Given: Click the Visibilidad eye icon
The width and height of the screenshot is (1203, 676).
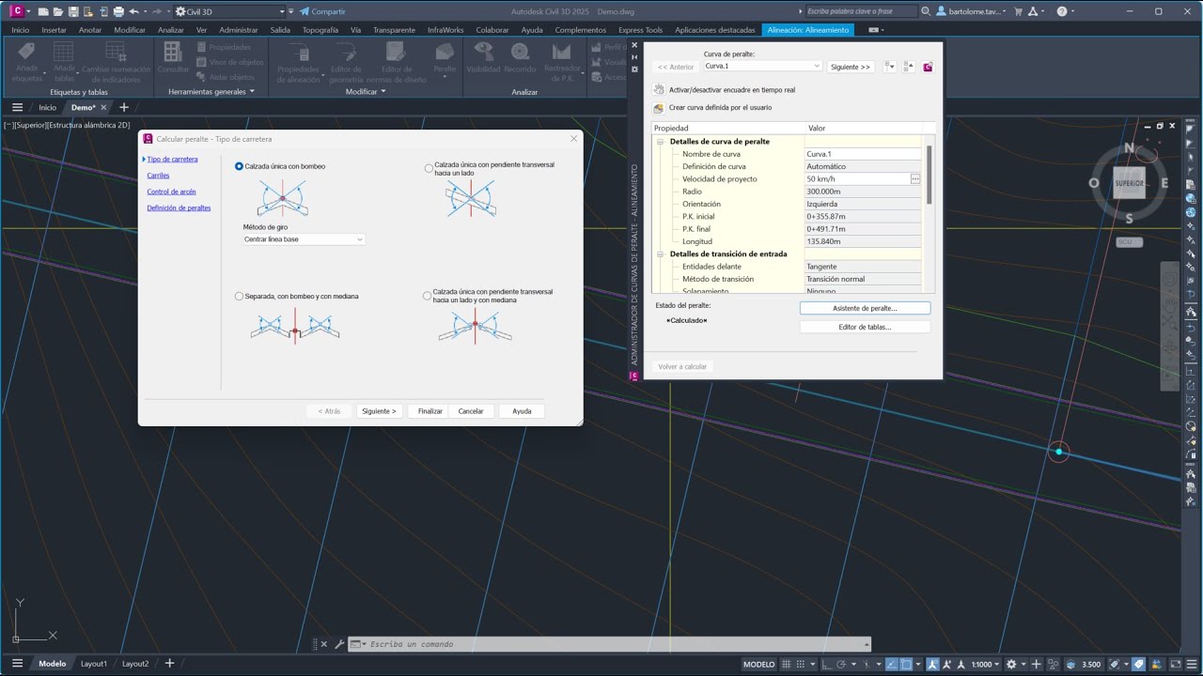Looking at the screenshot, I should (x=483, y=57).
